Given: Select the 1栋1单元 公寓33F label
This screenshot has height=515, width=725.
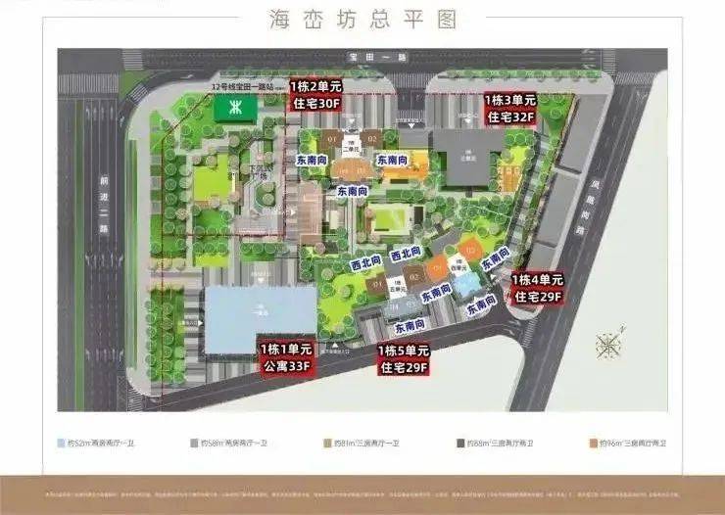Looking at the screenshot, I should pyautogui.click(x=285, y=357).
